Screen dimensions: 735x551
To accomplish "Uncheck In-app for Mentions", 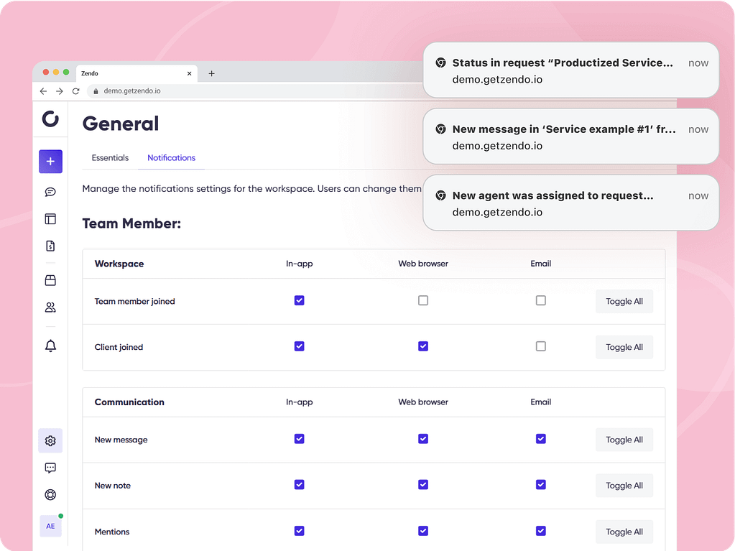I will [x=300, y=531].
